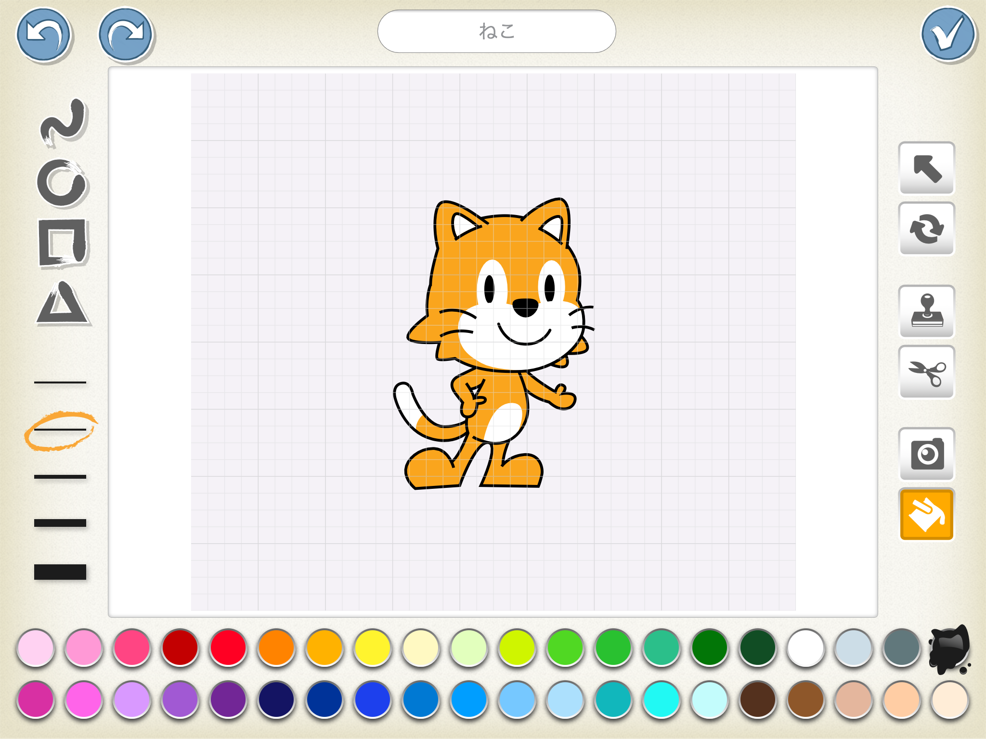The height and width of the screenshot is (739, 986).
Task: Select the triangle drawing tool
Action: [x=62, y=303]
